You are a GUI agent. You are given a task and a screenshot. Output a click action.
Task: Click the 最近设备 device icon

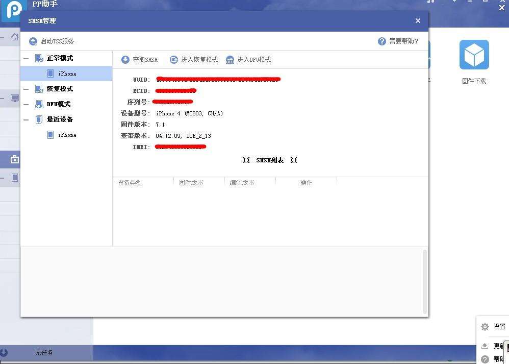pos(39,119)
